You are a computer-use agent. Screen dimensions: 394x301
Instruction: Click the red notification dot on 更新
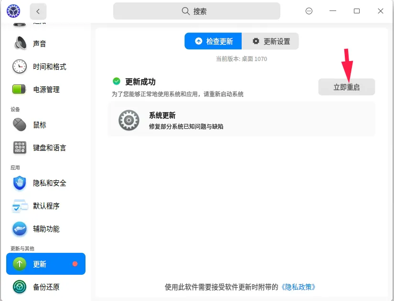point(75,264)
